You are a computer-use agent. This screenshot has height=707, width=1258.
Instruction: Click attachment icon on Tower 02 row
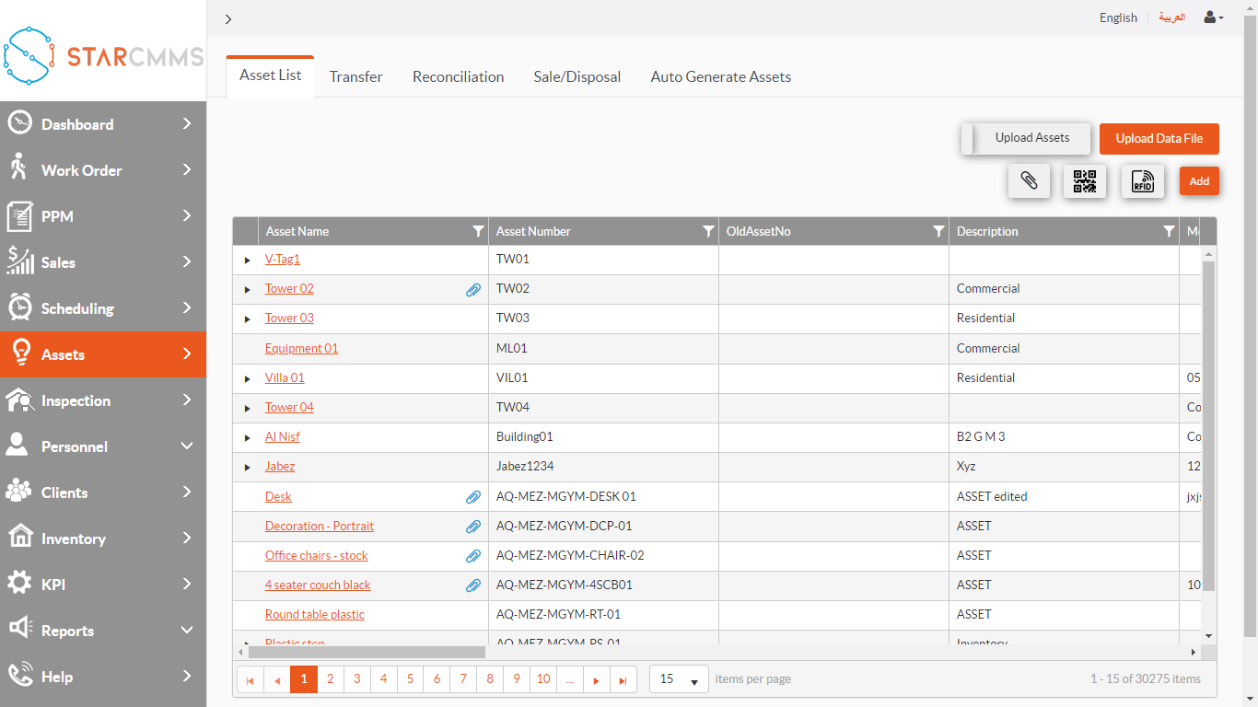[x=472, y=290]
